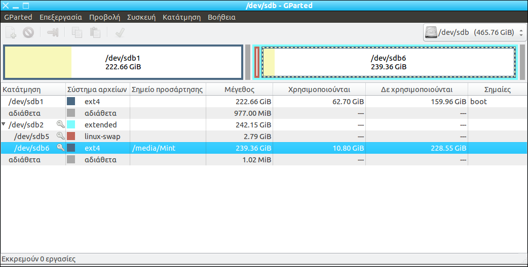Select the /dev/sdb6 block in disk map

coord(388,62)
